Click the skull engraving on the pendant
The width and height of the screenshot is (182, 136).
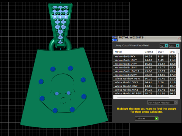[63, 89]
